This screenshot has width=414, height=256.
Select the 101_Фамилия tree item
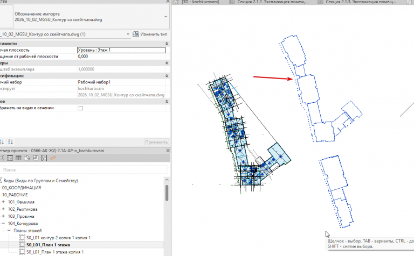(x=21, y=202)
